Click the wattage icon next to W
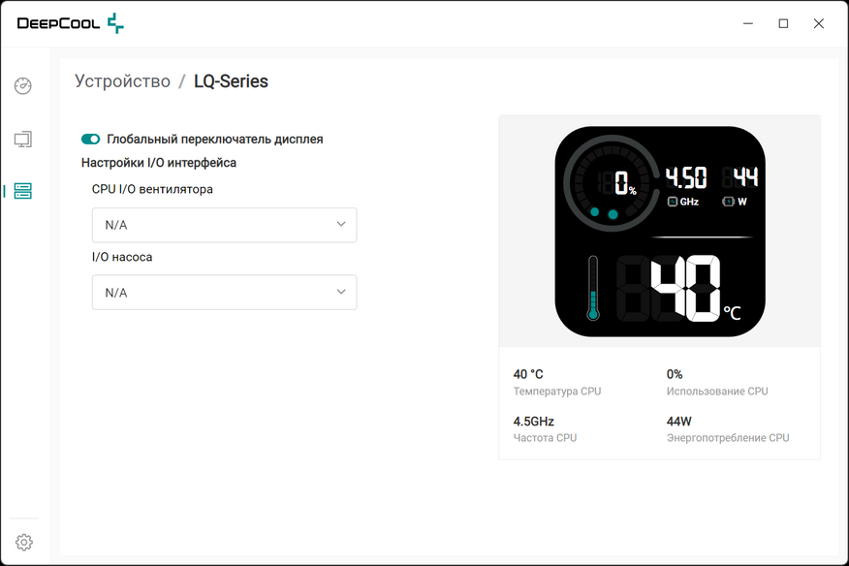 click(x=728, y=202)
